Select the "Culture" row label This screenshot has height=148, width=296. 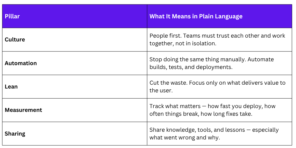point(15,40)
